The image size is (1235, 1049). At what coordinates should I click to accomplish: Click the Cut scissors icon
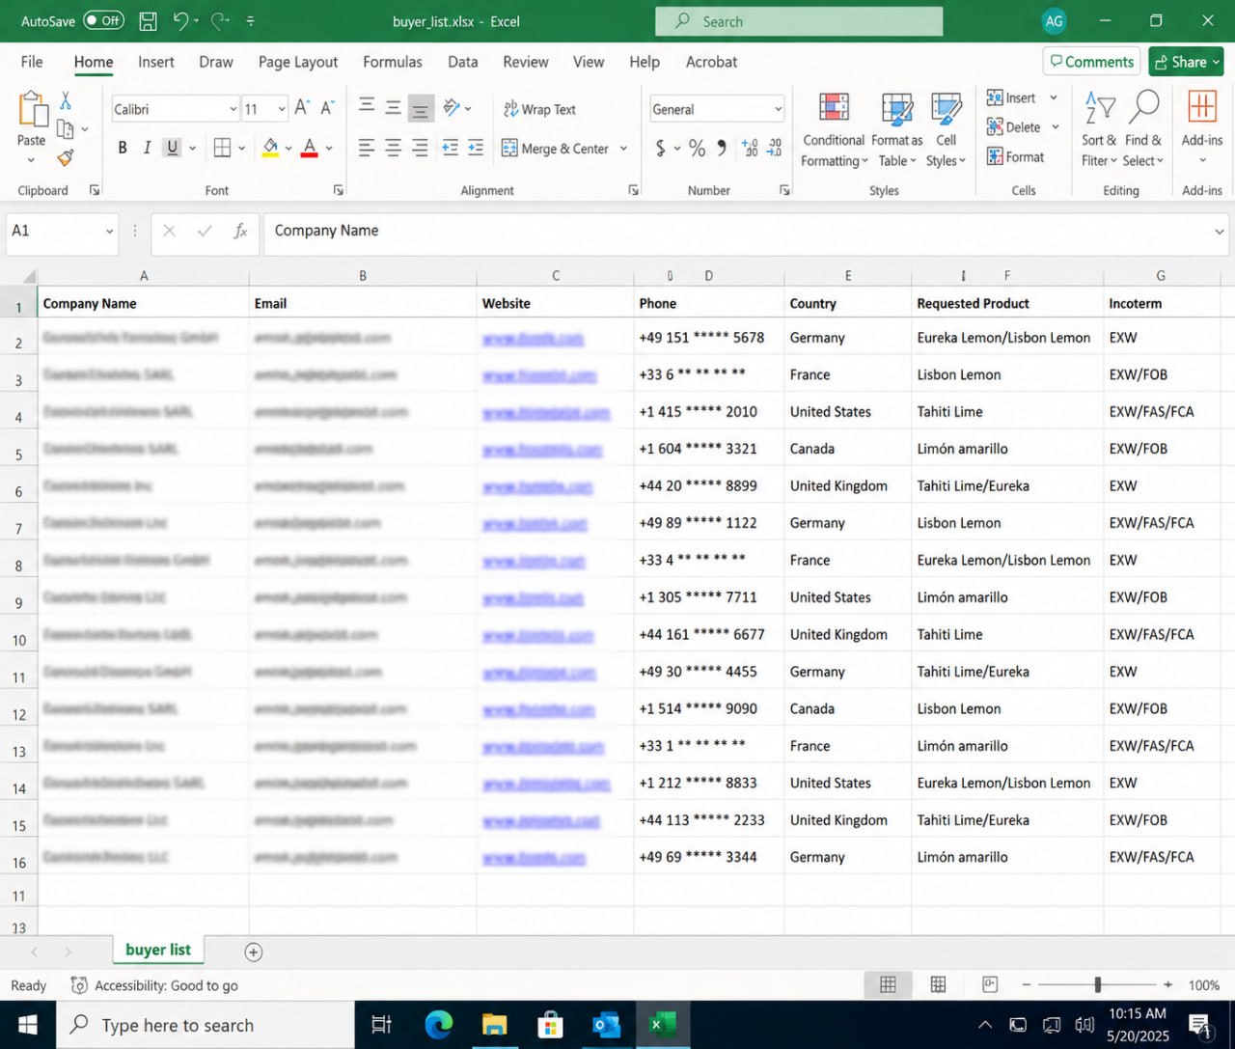66,100
